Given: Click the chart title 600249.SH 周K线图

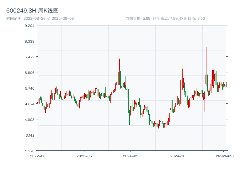Looking at the screenshot, I should (32, 11).
